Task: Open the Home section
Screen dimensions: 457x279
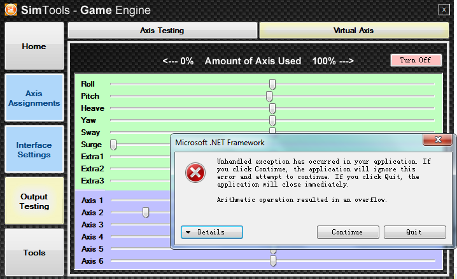Action: click(x=34, y=46)
